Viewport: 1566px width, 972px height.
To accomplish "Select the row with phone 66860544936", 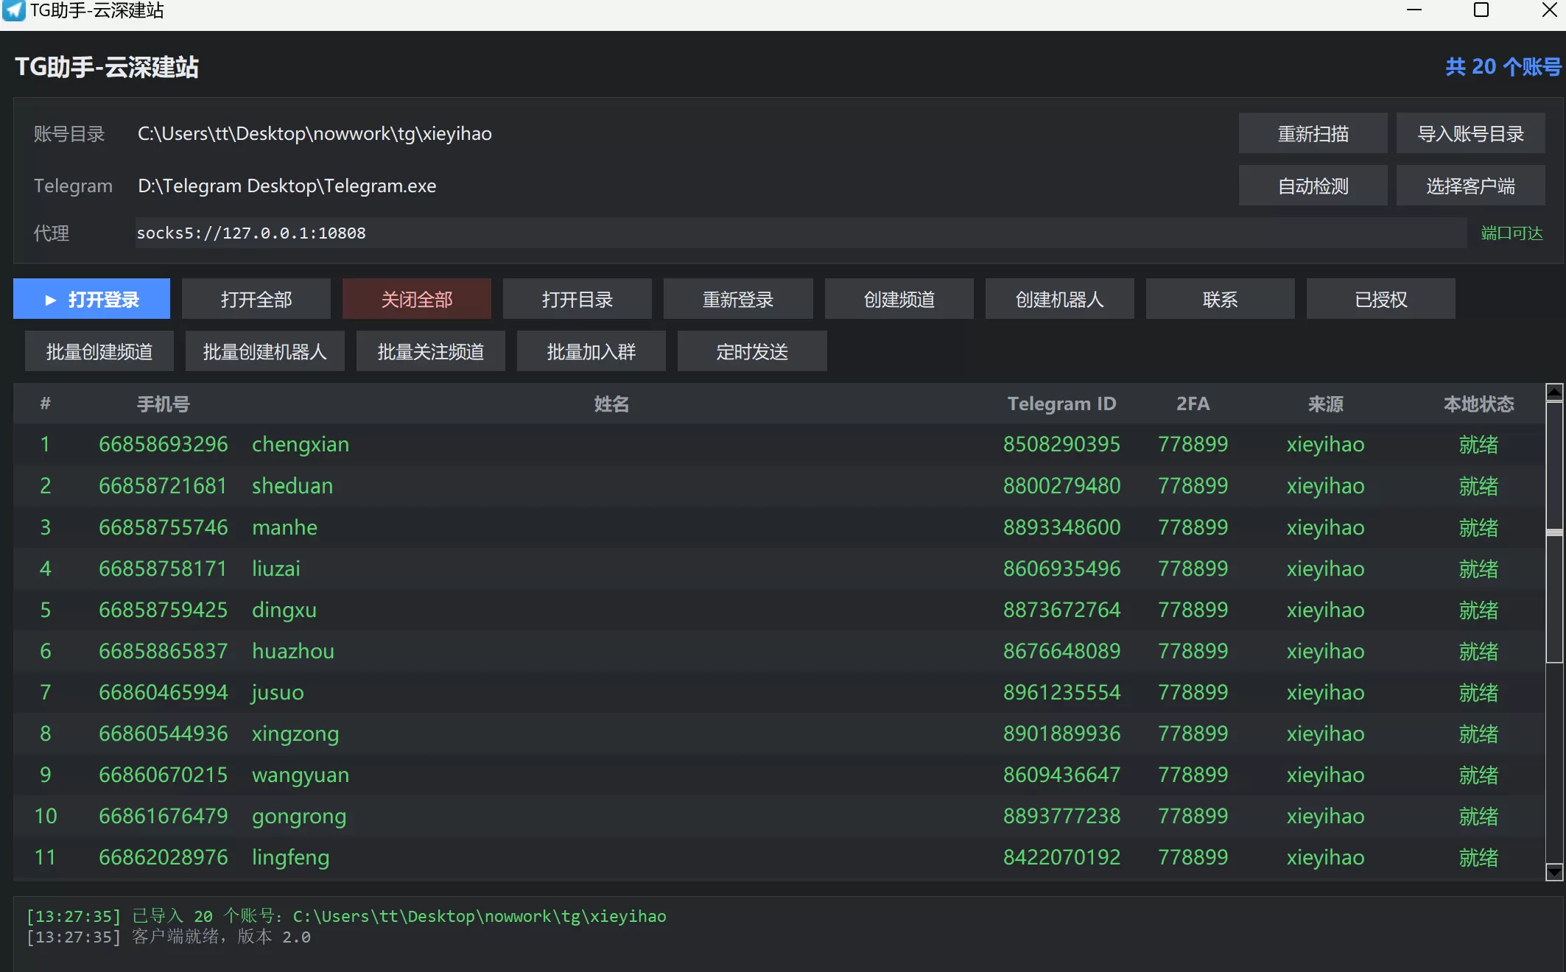I will tap(779, 733).
